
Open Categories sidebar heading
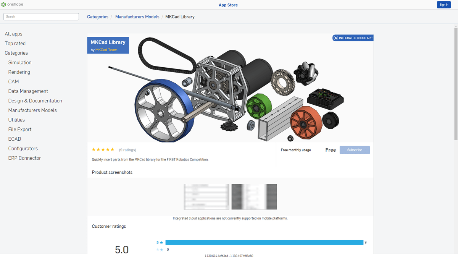[16, 53]
